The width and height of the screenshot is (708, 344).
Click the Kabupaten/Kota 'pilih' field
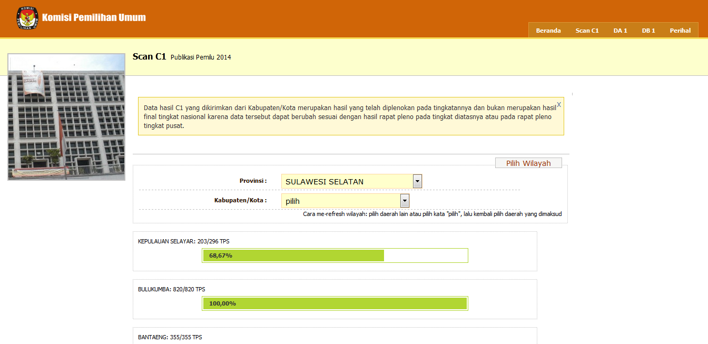coord(340,201)
